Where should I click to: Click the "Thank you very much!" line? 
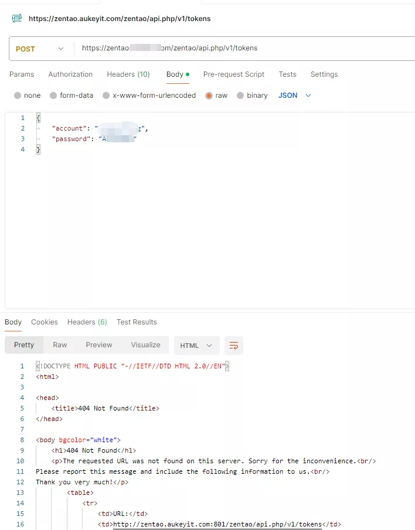82,482
